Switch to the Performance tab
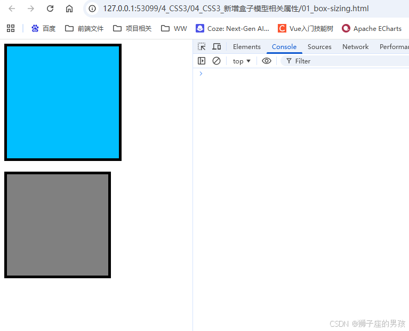This screenshot has height=331, width=409. point(394,47)
